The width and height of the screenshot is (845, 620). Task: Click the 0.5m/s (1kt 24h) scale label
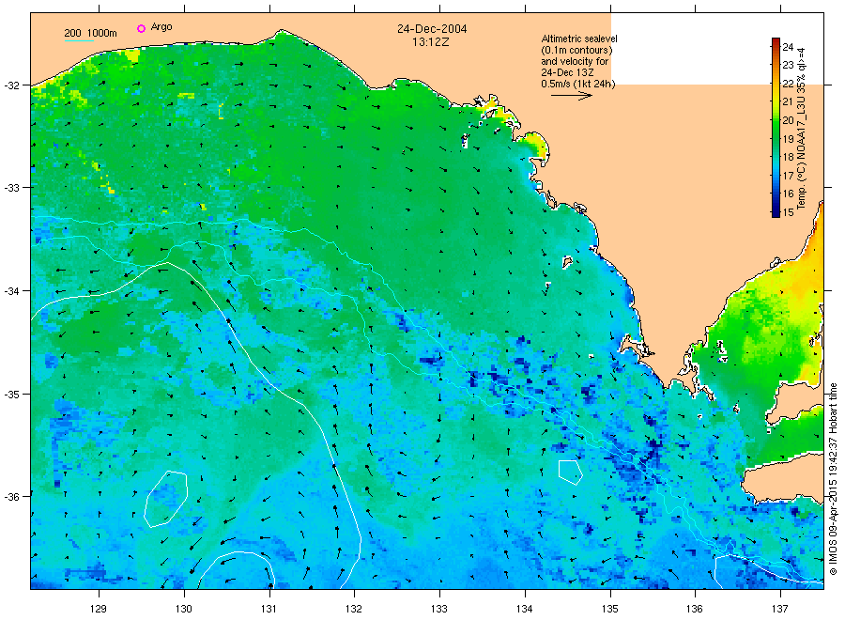point(578,84)
